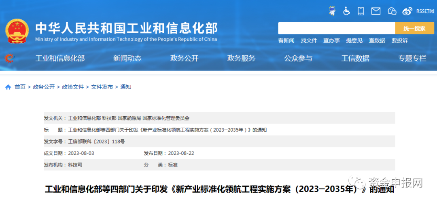Open the 政务服务 navigation menu
Screen dimensions: 437x202
241,58
